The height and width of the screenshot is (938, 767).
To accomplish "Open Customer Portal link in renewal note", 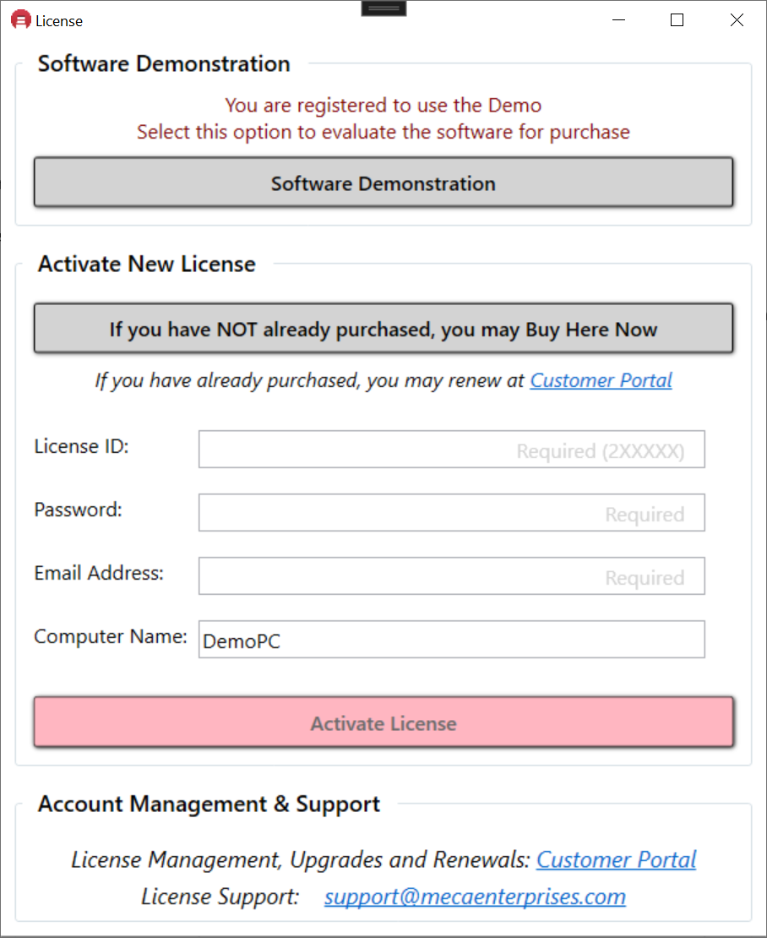I will pyautogui.click(x=601, y=380).
